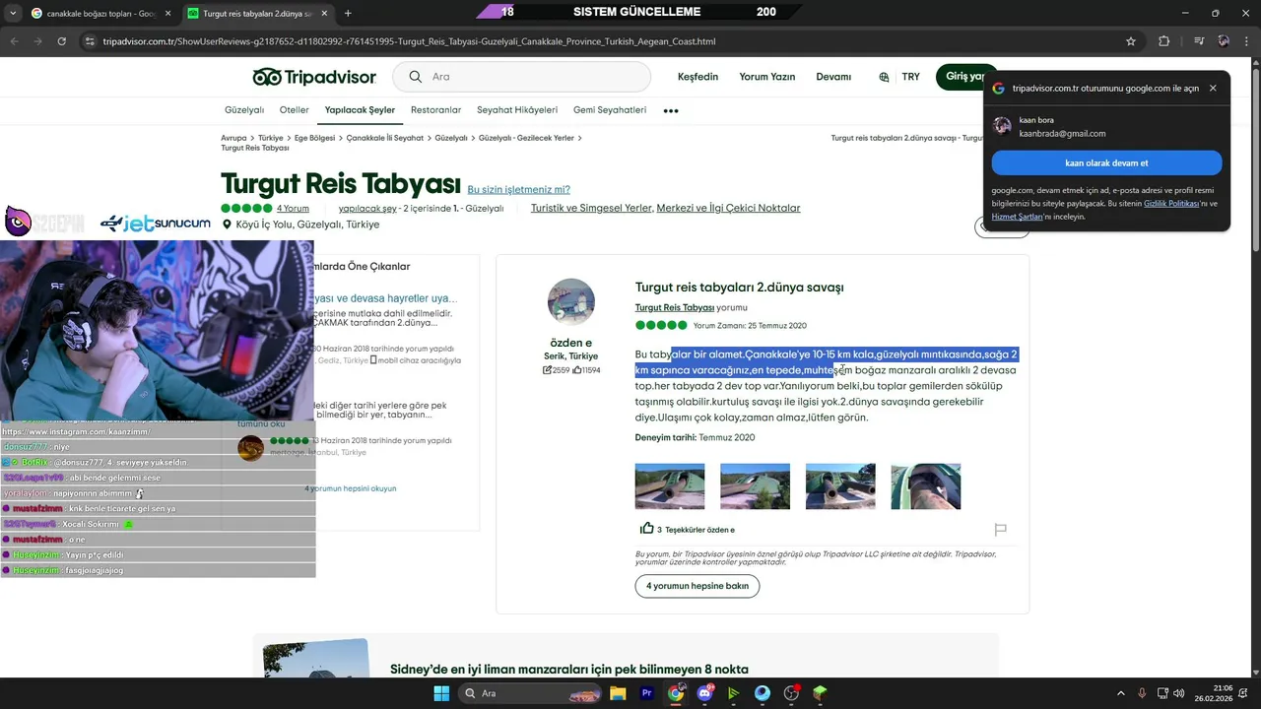Launch Premiere Pro from the taskbar
Screen dimensions: 1261x709
[647, 693]
